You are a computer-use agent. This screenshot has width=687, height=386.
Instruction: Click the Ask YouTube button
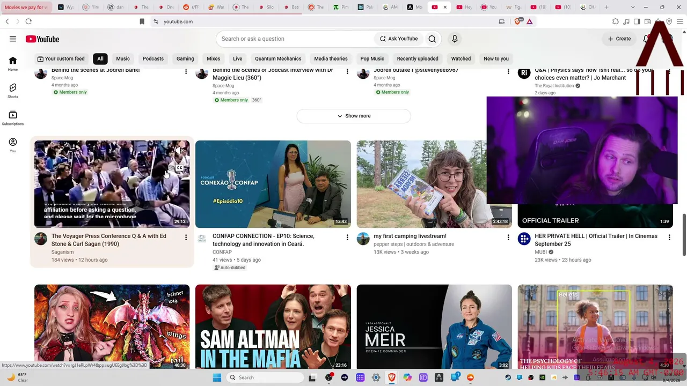[399, 39]
